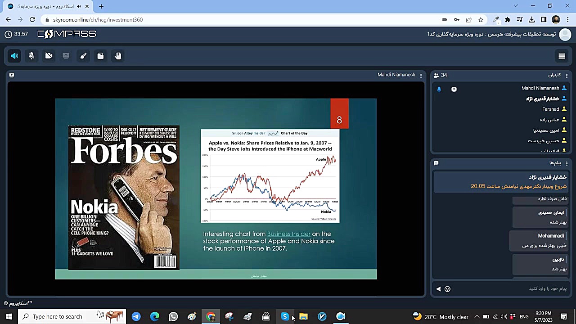Open the weather widget showing 28°C
This screenshot has height=324, width=576.
[441, 316]
